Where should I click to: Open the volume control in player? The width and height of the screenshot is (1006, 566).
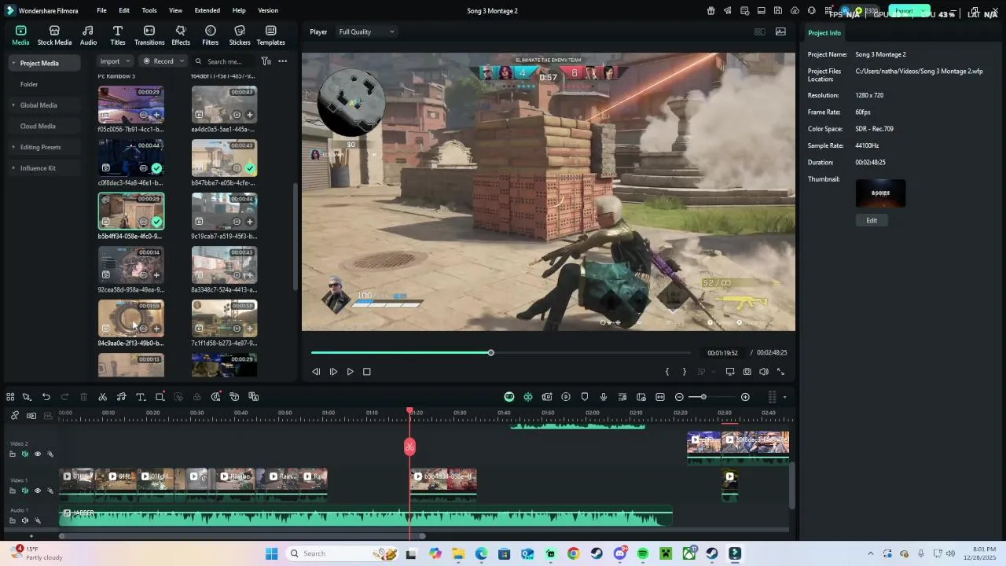point(763,372)
